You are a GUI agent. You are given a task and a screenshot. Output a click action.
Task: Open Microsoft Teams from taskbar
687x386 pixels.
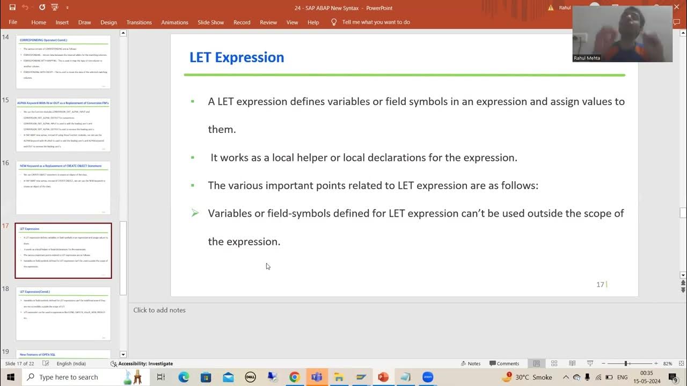(317, 377)
